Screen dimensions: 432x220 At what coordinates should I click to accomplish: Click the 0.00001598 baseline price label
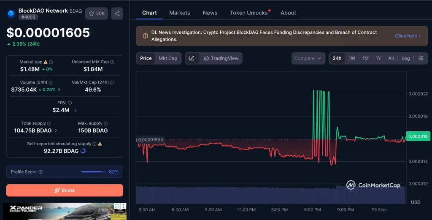click(x=151, y=140)
